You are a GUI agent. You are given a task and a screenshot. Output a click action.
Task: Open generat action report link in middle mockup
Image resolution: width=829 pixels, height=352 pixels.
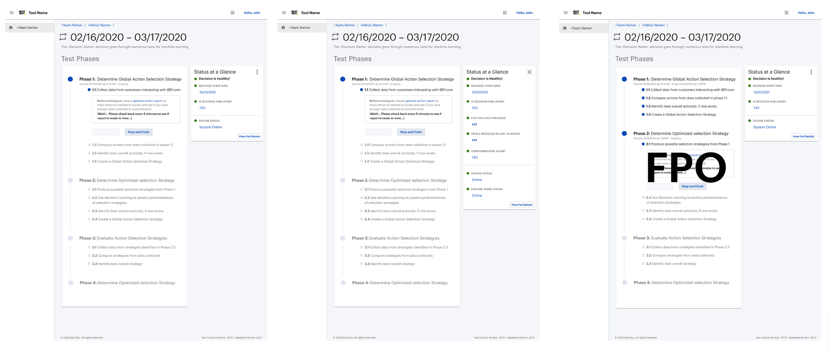[420, 101]
